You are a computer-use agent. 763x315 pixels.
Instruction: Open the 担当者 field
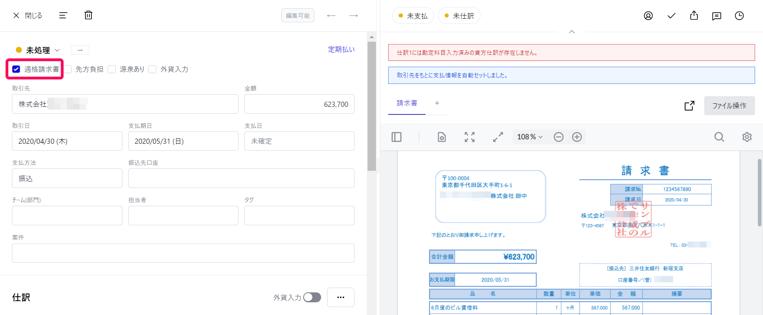(183, 216)
